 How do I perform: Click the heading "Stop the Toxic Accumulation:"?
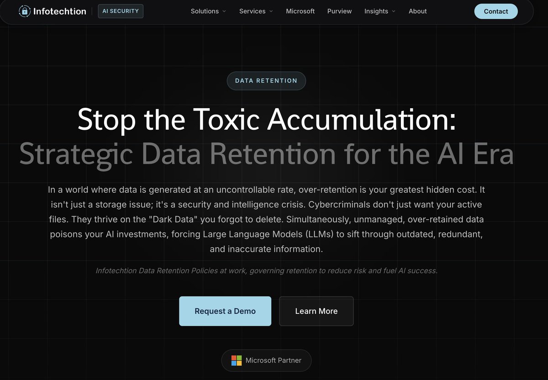267,120
